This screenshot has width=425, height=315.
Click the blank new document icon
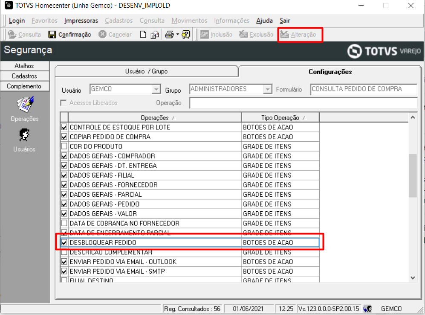(143, 35)
